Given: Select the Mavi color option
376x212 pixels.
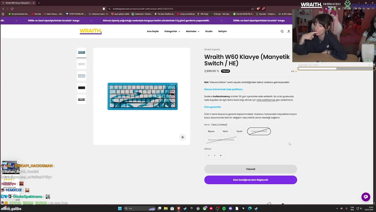Looking at the screenshot, I should tap(225, 131).
